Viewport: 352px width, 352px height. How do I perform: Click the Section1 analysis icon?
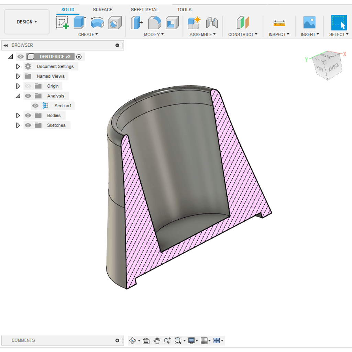(45, 106)
